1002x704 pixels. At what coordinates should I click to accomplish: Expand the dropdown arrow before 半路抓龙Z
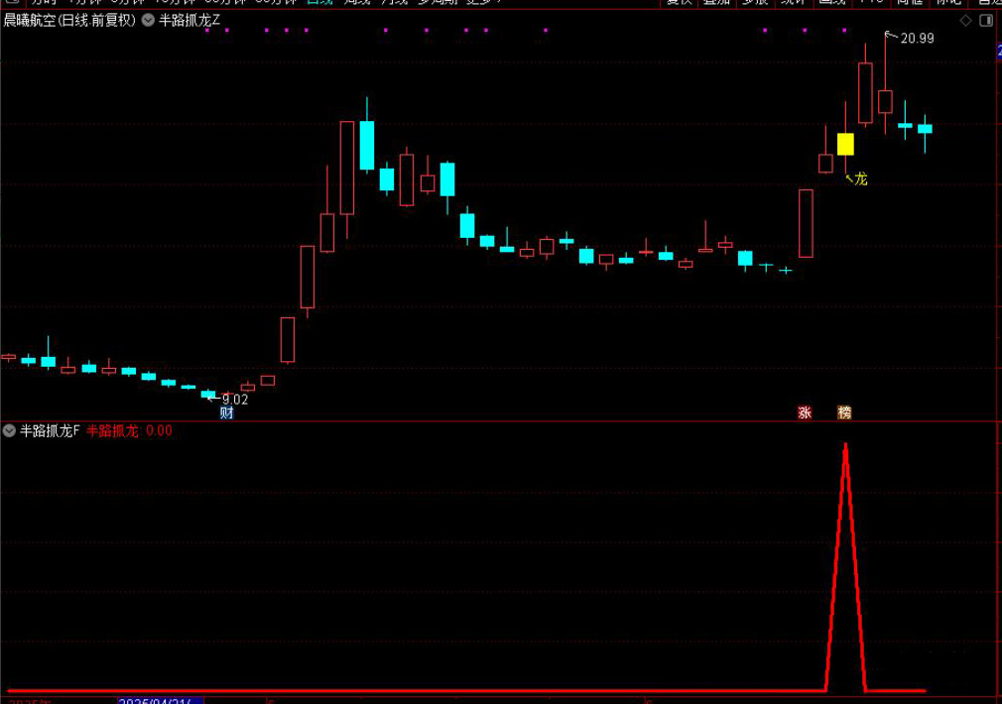point(148,20)
